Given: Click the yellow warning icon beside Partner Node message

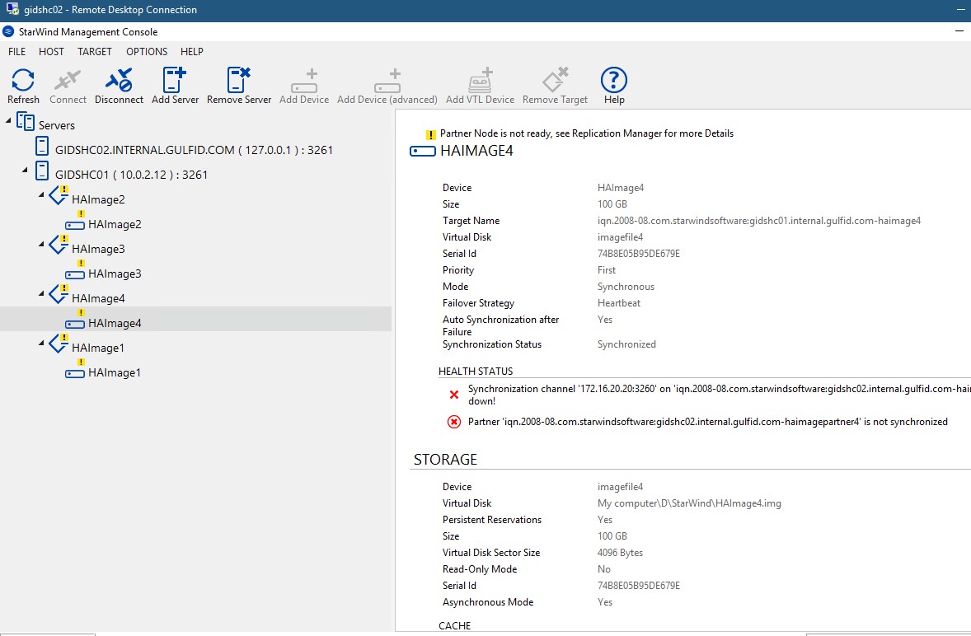Looking at the screenshot, I should [x=431, y=135].
